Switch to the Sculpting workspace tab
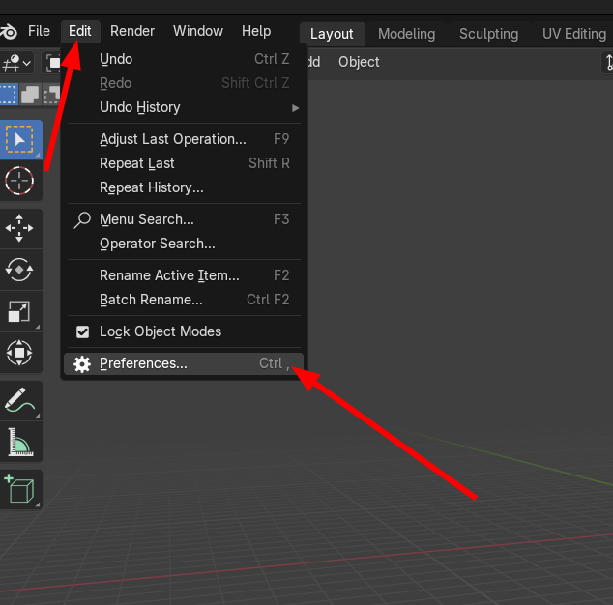613x605 pixels. point(488,34)
